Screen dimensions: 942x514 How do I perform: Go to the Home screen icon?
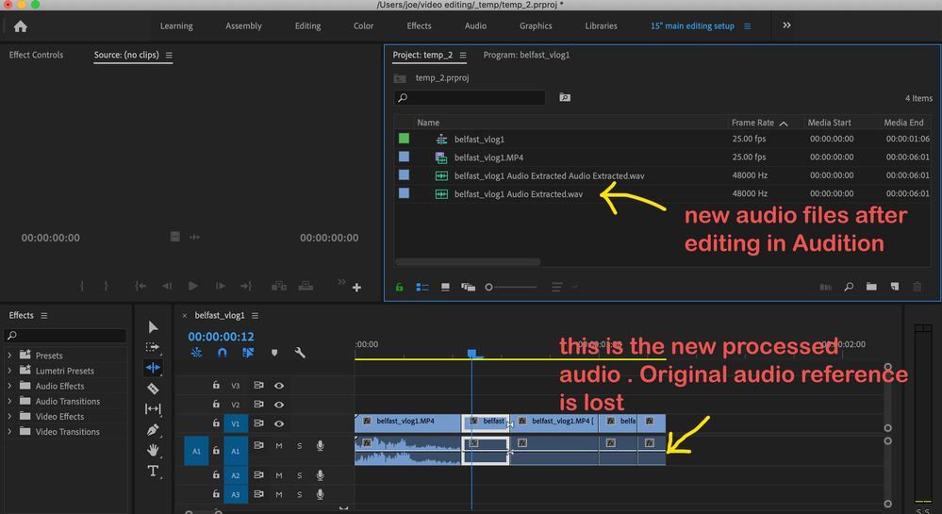21,26
